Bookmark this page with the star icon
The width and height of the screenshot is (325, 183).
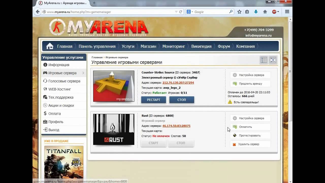tap(239, 12)
